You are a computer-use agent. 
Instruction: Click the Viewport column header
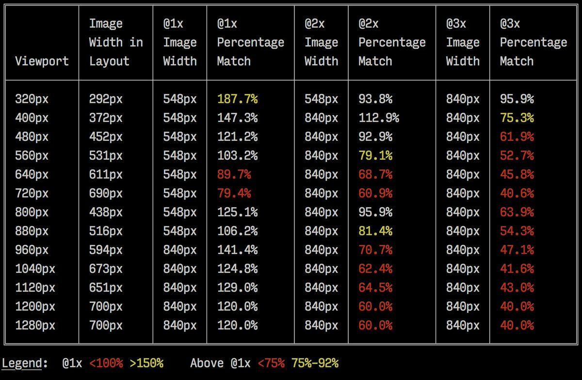click(x=42, y=61)
